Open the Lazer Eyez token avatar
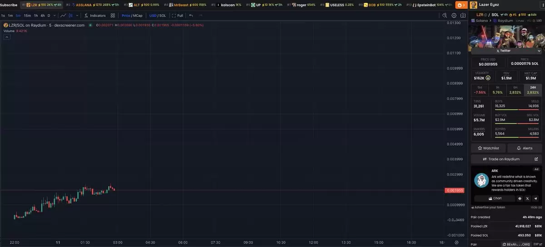This screenshot has width=545, height=247. pos(474,5)
